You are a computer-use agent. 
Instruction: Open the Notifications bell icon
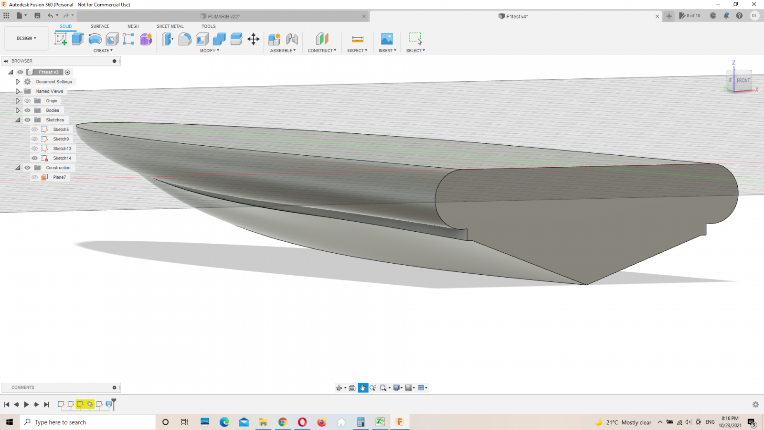click(x=726, y=16)
